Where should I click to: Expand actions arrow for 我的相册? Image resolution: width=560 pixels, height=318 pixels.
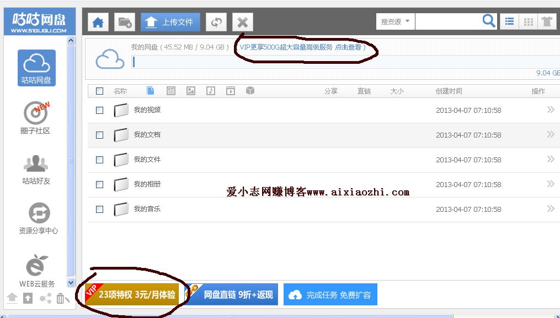551,184
